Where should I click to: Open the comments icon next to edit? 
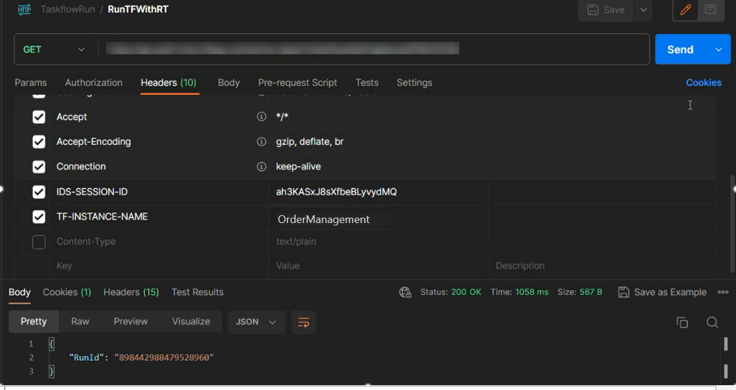(x=710, y=10)
